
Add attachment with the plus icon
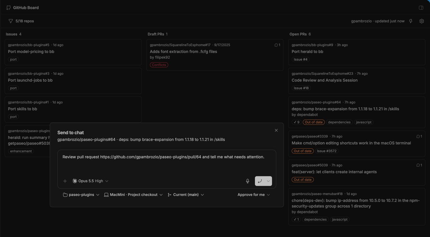(x=65, y=181)
